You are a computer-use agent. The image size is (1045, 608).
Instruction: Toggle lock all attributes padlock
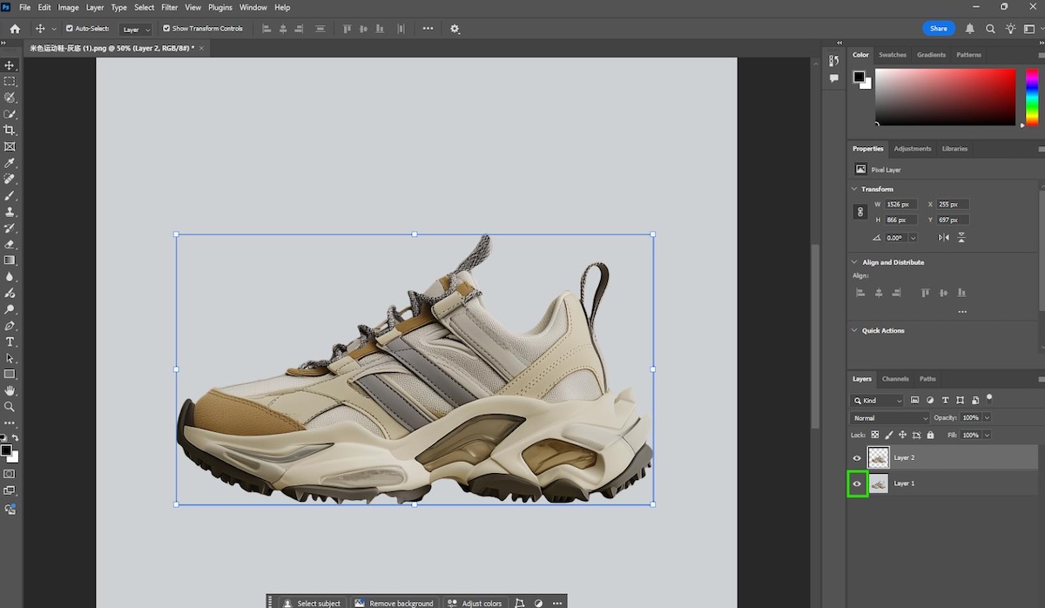(x=930, y=435)
